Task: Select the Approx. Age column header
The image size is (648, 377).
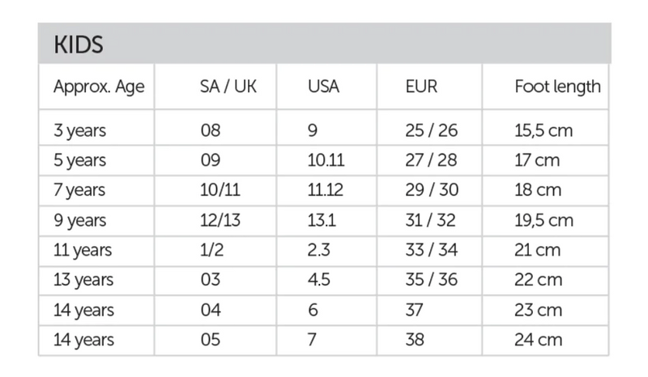Action: click(x=99, y=87)
